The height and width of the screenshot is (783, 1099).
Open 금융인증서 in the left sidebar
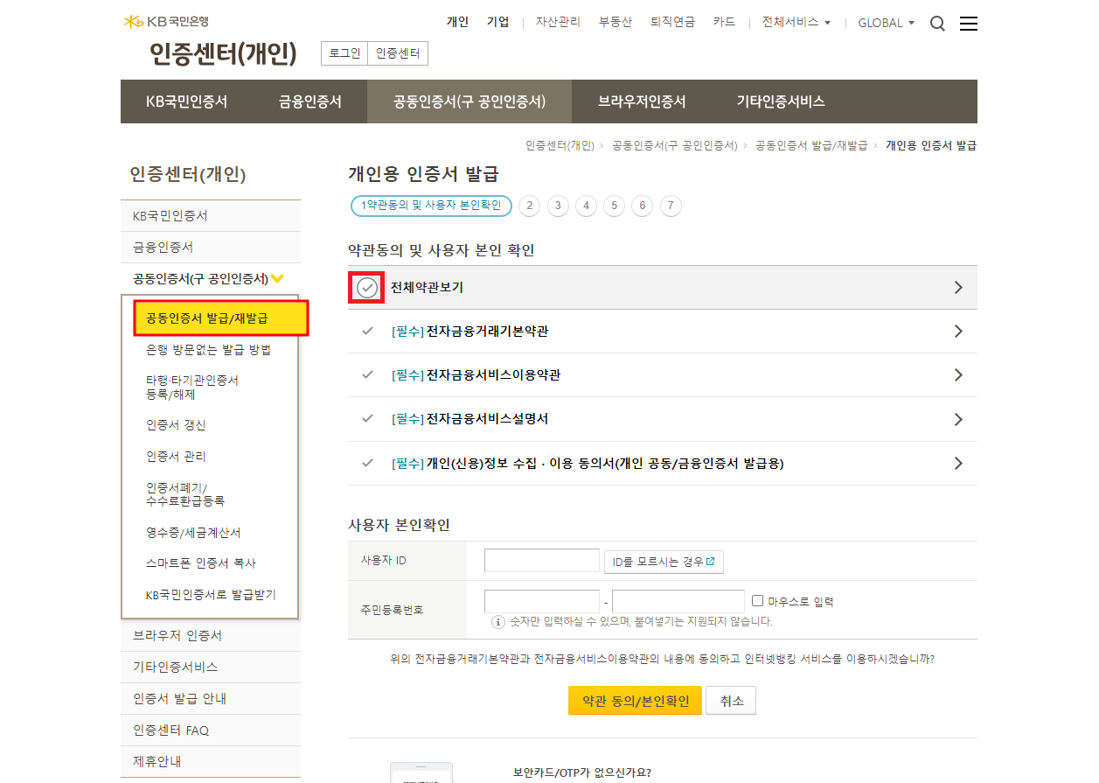(211, 248)
